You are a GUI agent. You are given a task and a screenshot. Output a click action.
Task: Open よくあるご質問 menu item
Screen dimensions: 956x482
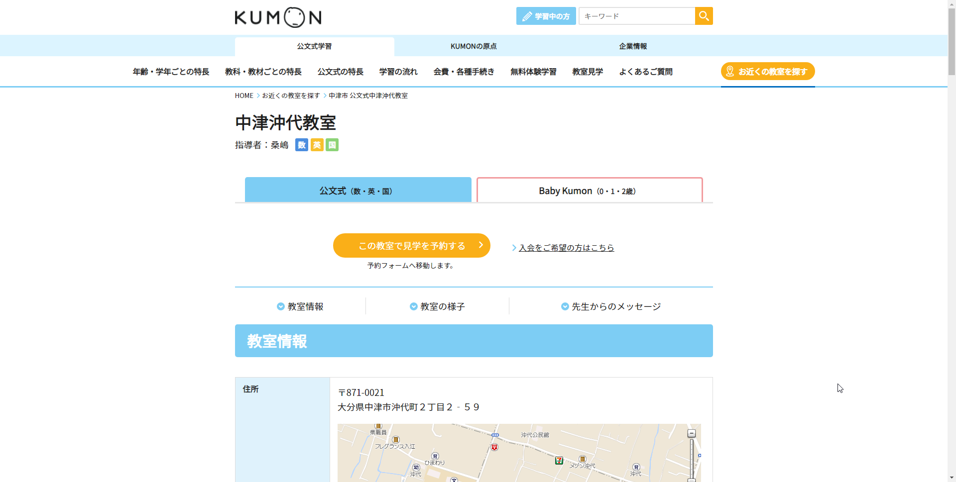coord(646,72)
